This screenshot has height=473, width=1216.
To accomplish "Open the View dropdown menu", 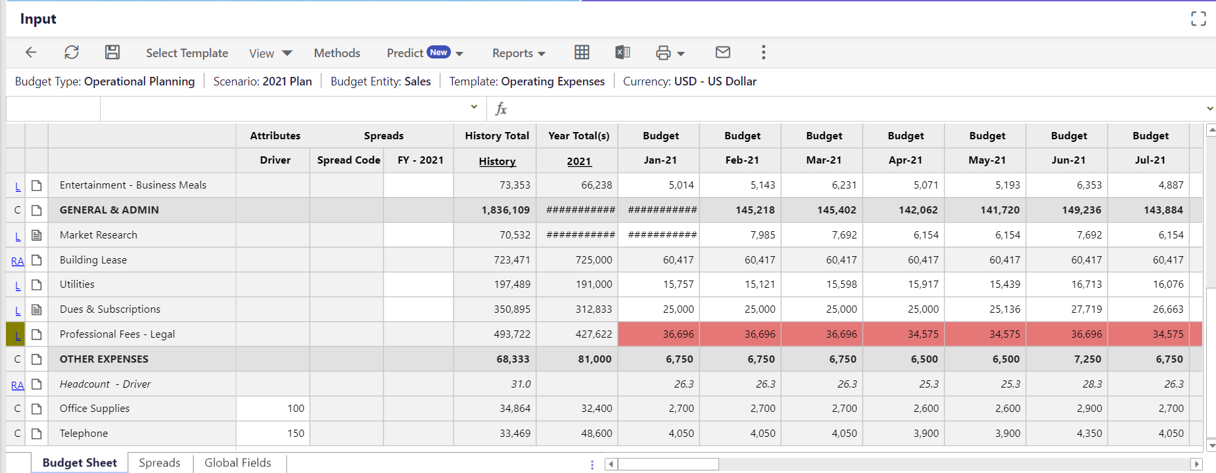I will 270,53.
